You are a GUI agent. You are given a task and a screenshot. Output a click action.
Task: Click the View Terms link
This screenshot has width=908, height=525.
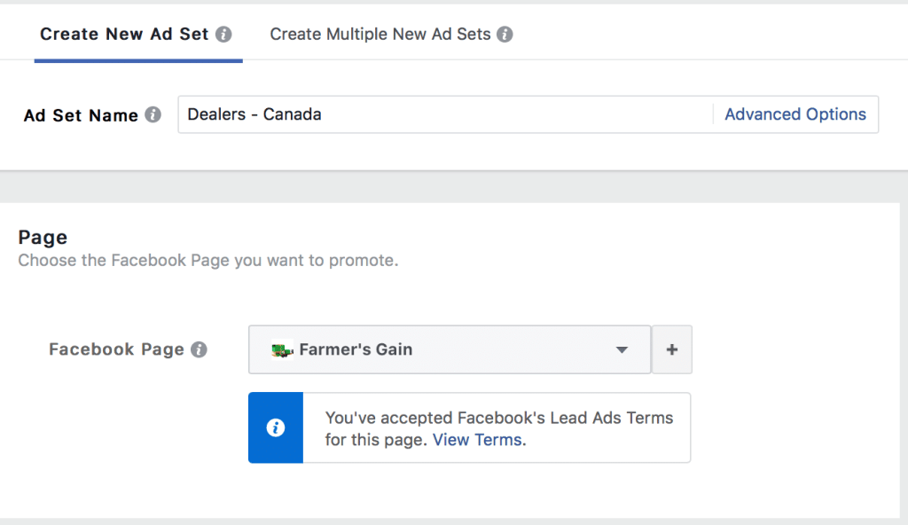[478, 439]
